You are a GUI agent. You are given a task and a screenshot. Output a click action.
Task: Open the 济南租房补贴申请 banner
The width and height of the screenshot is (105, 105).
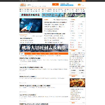coord(30,15)
